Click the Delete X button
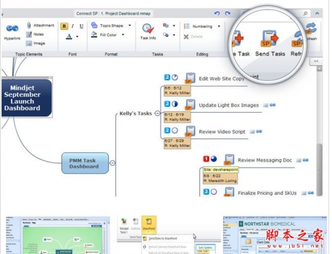 (x=186, y=37)
